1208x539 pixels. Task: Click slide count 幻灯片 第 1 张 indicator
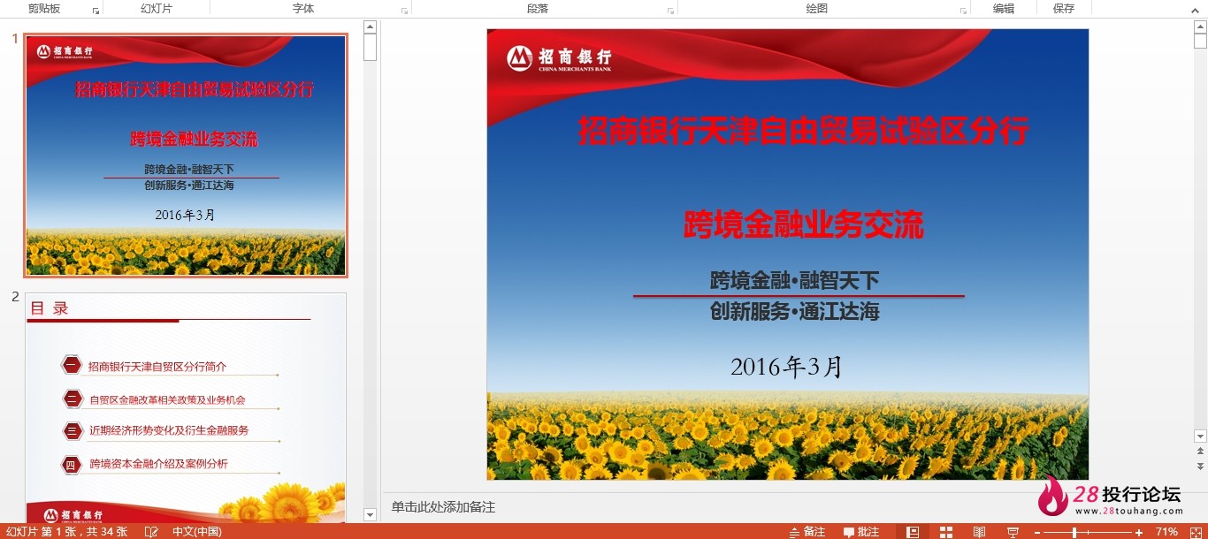tap(66, 532)
